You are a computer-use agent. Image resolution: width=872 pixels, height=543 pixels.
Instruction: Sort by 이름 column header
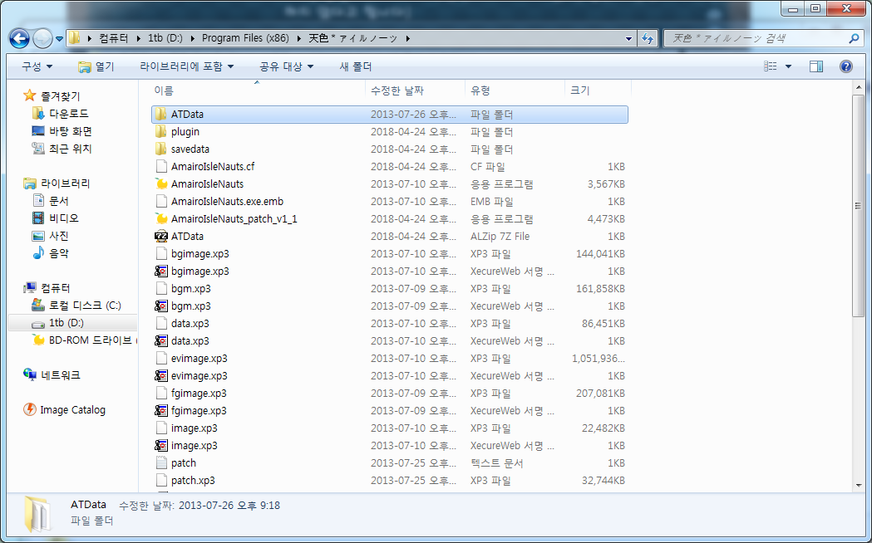[x=258, y=90]
